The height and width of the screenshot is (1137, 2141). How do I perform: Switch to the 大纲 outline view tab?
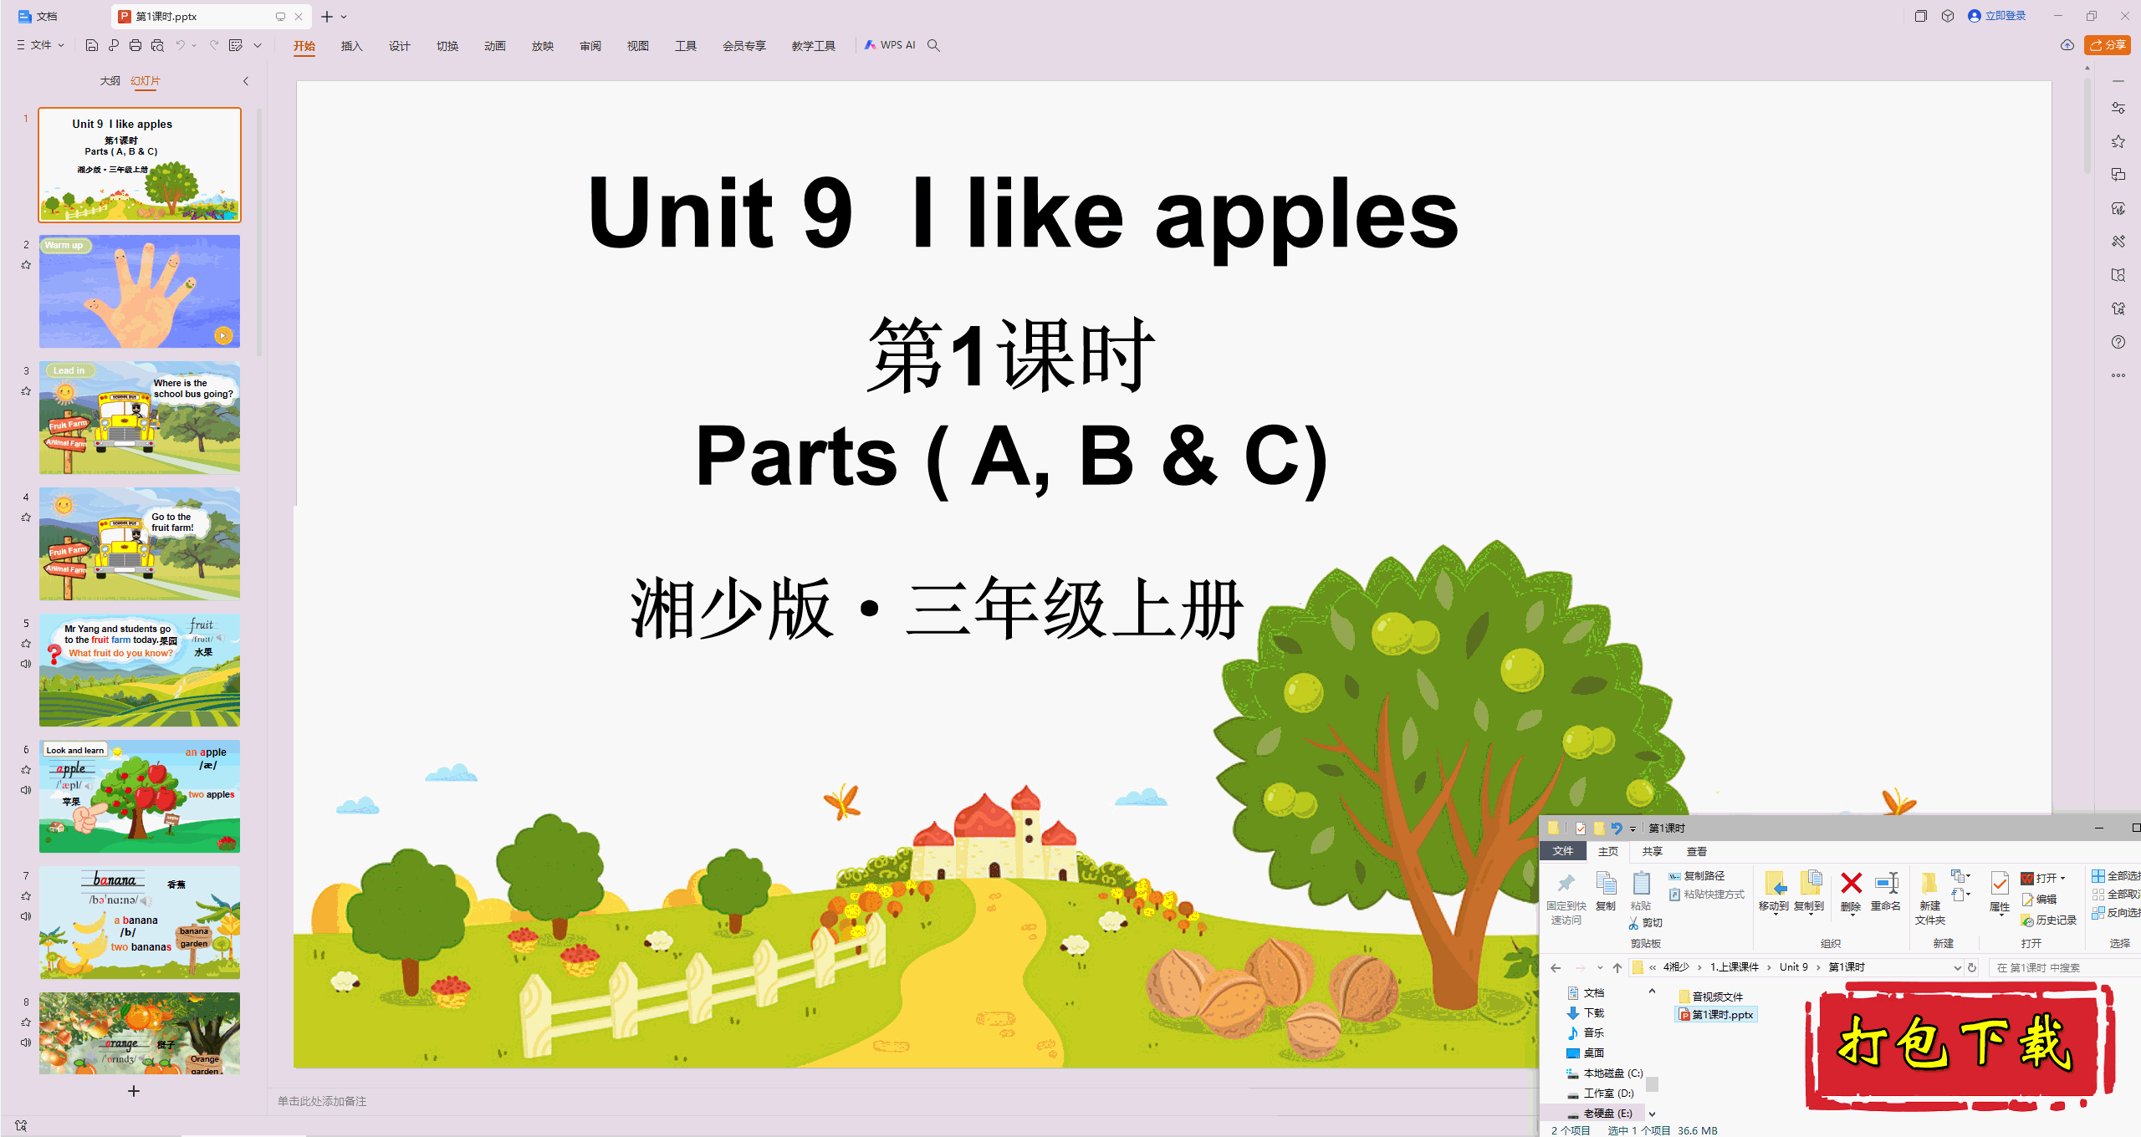click(110, 81)
